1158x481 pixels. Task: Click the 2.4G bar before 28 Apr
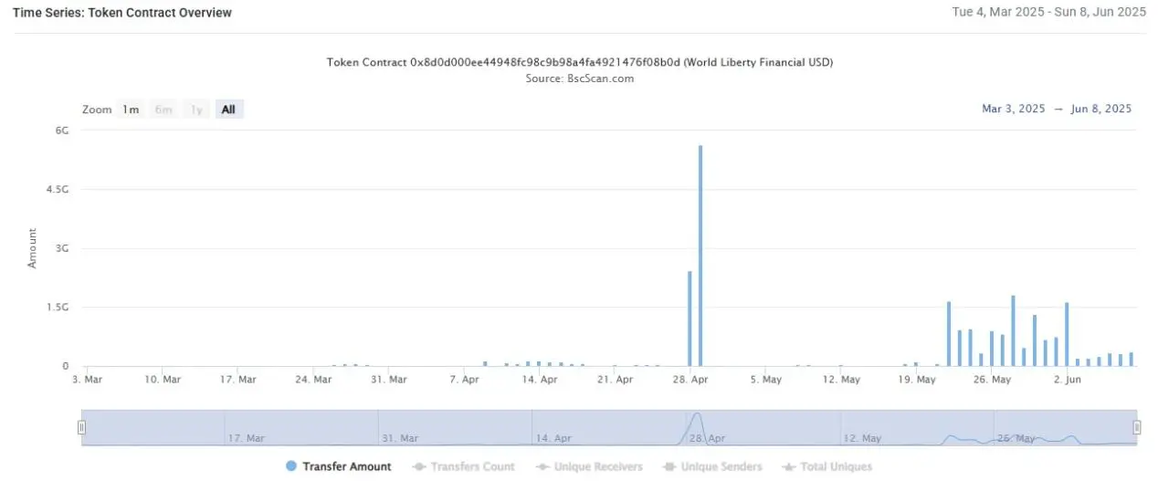click(x=690, y=319)
